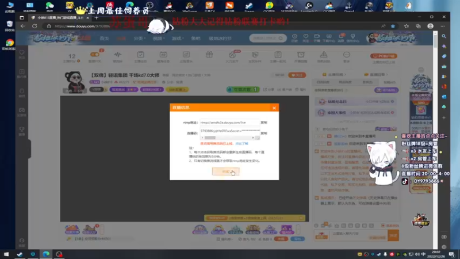Open the 极地冰钓节 navigation item
460x259 pixels.
coord(220,39)
